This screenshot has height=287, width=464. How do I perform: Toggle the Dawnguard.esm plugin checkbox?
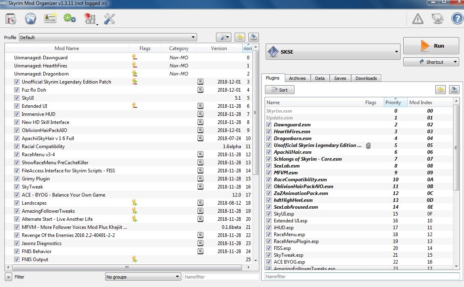pos(269,125)
